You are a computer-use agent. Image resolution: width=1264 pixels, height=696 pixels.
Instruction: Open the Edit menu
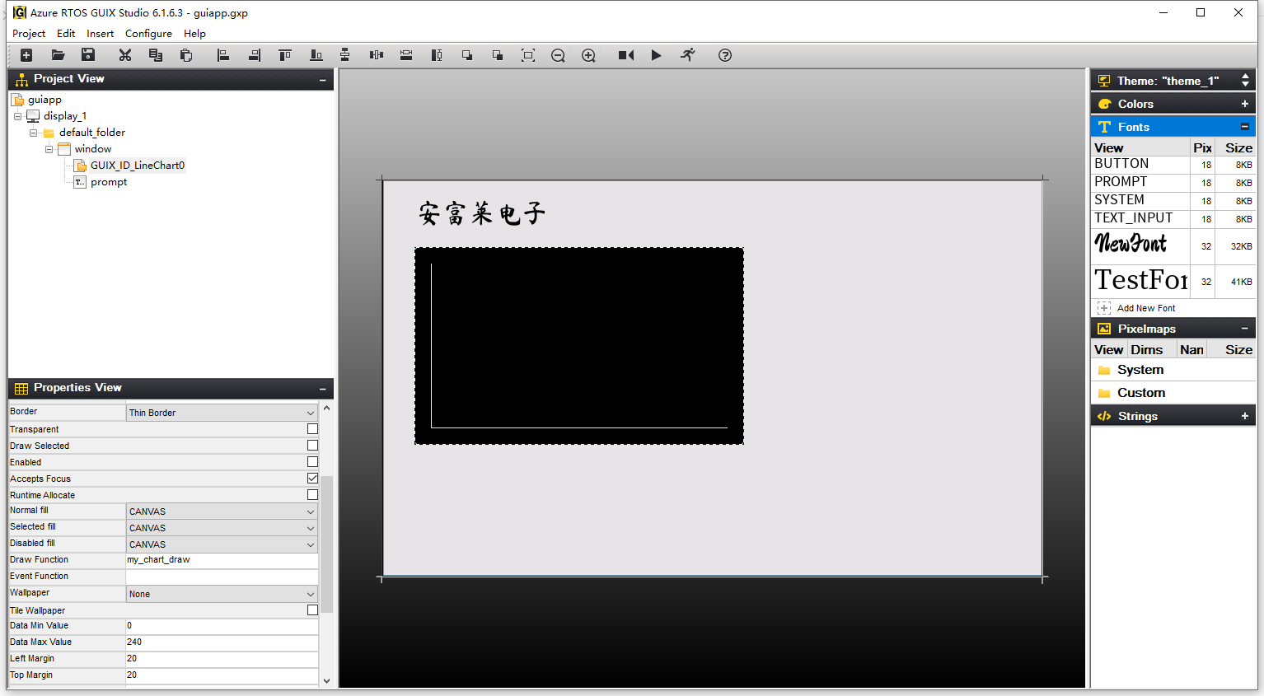point(66,34)
